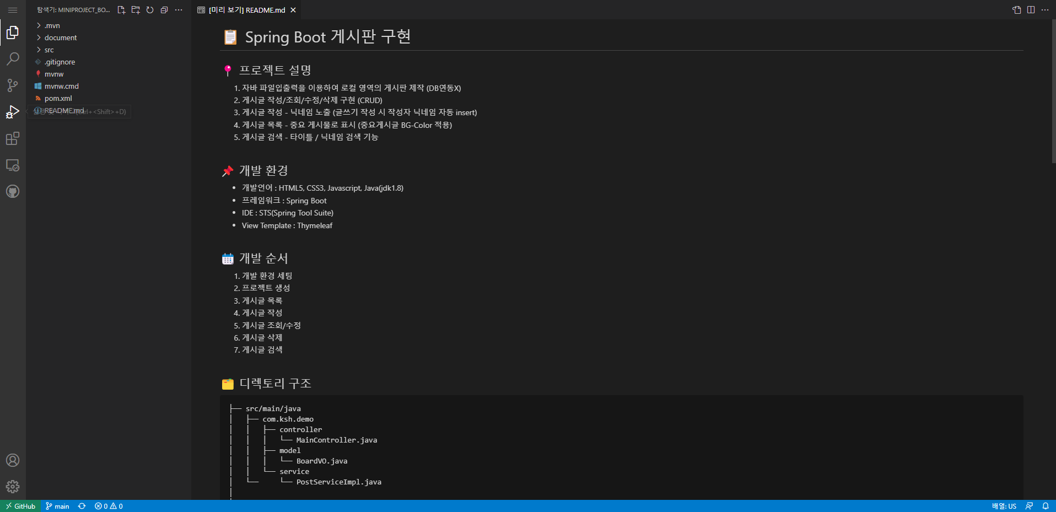Select the README.md preview tab

point(247,10)
